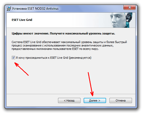This screenshot has height=113, width=144.
Task: Cancel installation with the 'Отмена' button
Action: [x=120, y=100]
